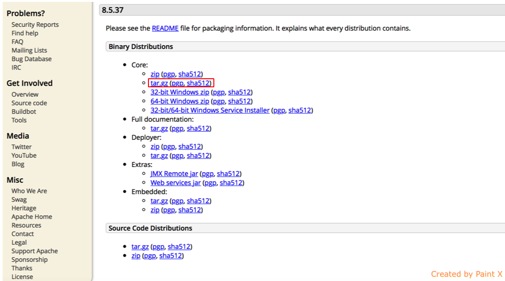The image size is (505, 281).
Task: Open pgp signature for Core tar.gz
Action: (x=178, y=83)
